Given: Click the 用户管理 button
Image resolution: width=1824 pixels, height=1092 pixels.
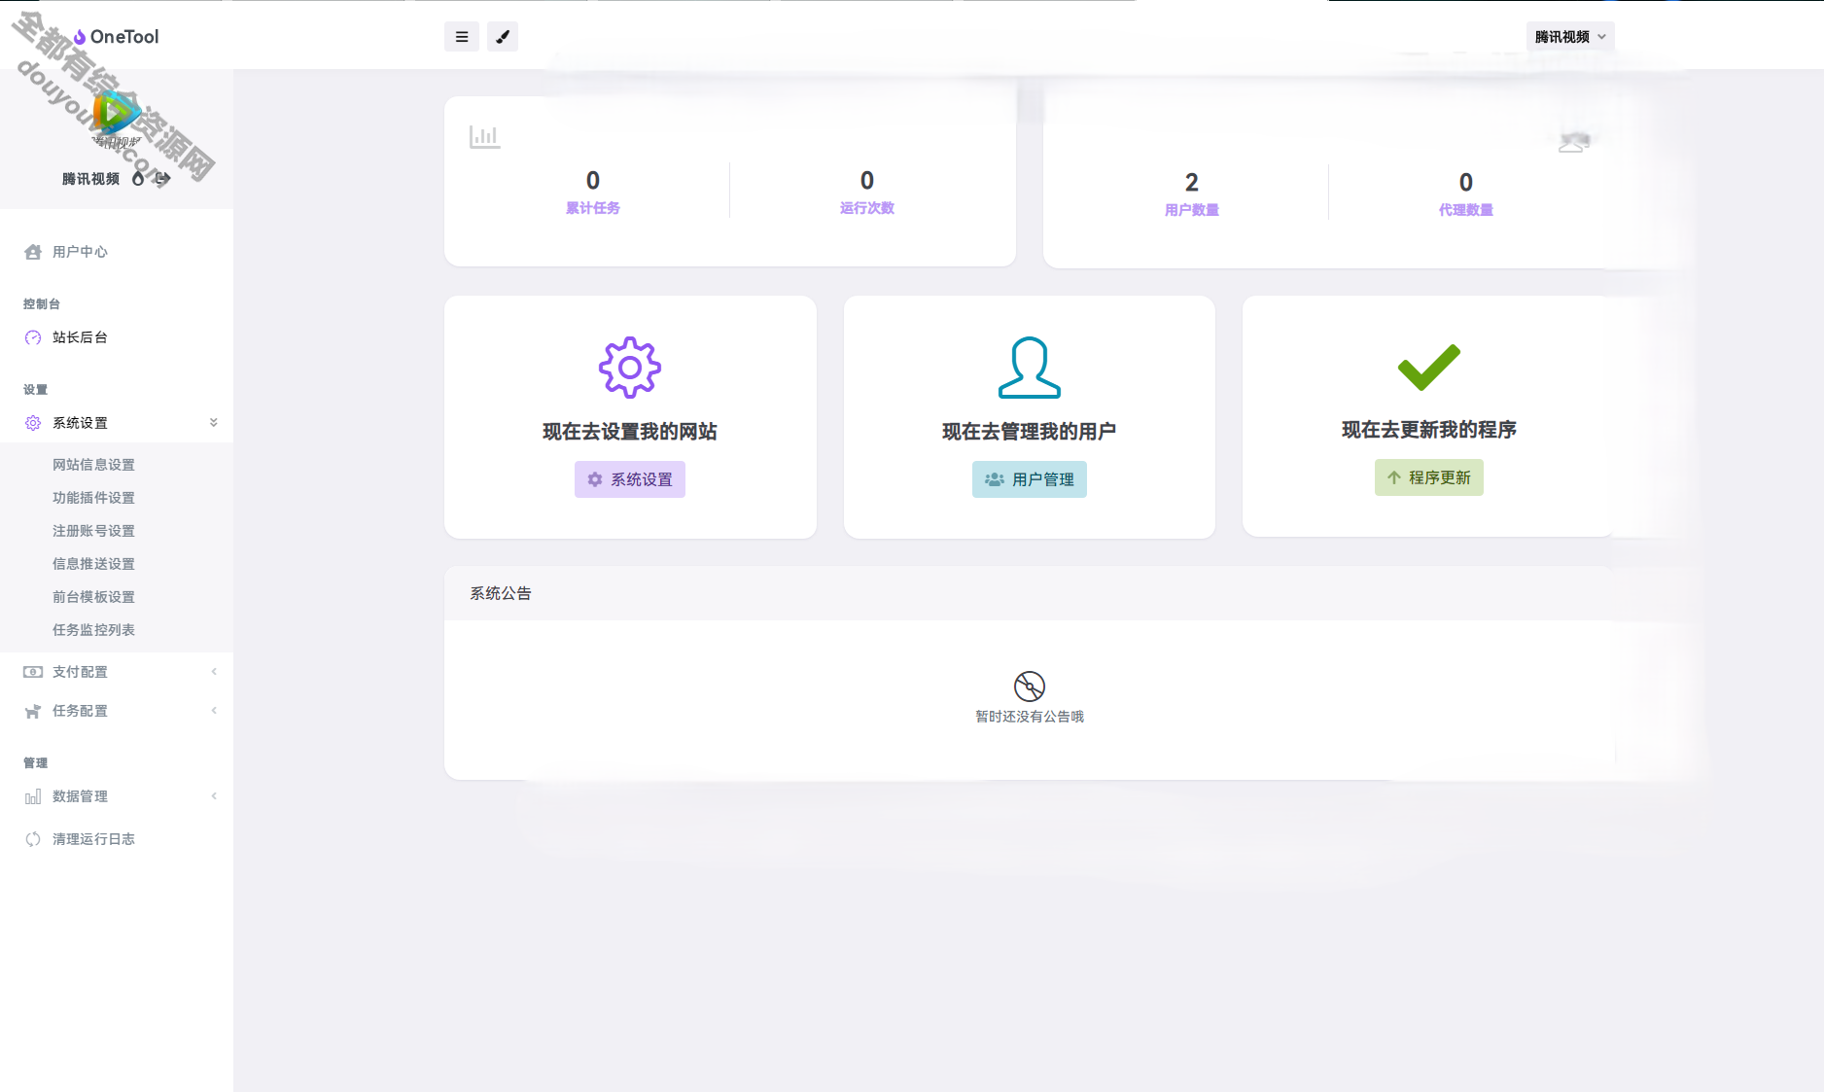Looking at the screenshot, I should pos(1030,479).
